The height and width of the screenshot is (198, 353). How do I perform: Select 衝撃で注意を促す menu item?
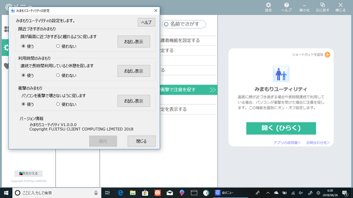point(189,90)
